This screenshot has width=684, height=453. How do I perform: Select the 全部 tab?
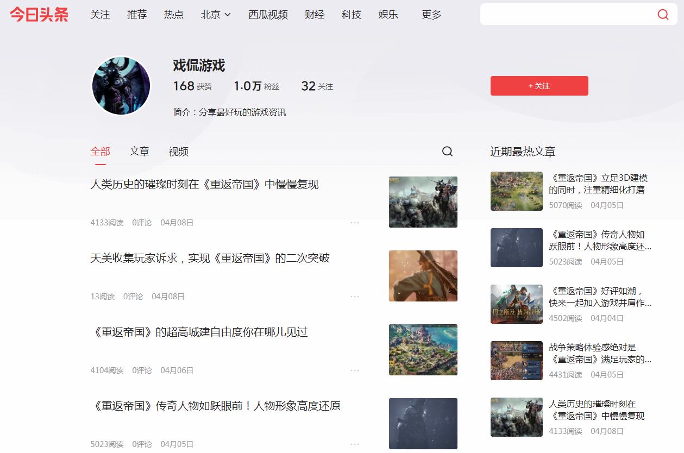click(x=101, y=152)
